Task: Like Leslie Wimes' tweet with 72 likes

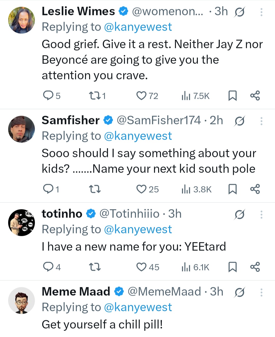Action: point(141,96)
